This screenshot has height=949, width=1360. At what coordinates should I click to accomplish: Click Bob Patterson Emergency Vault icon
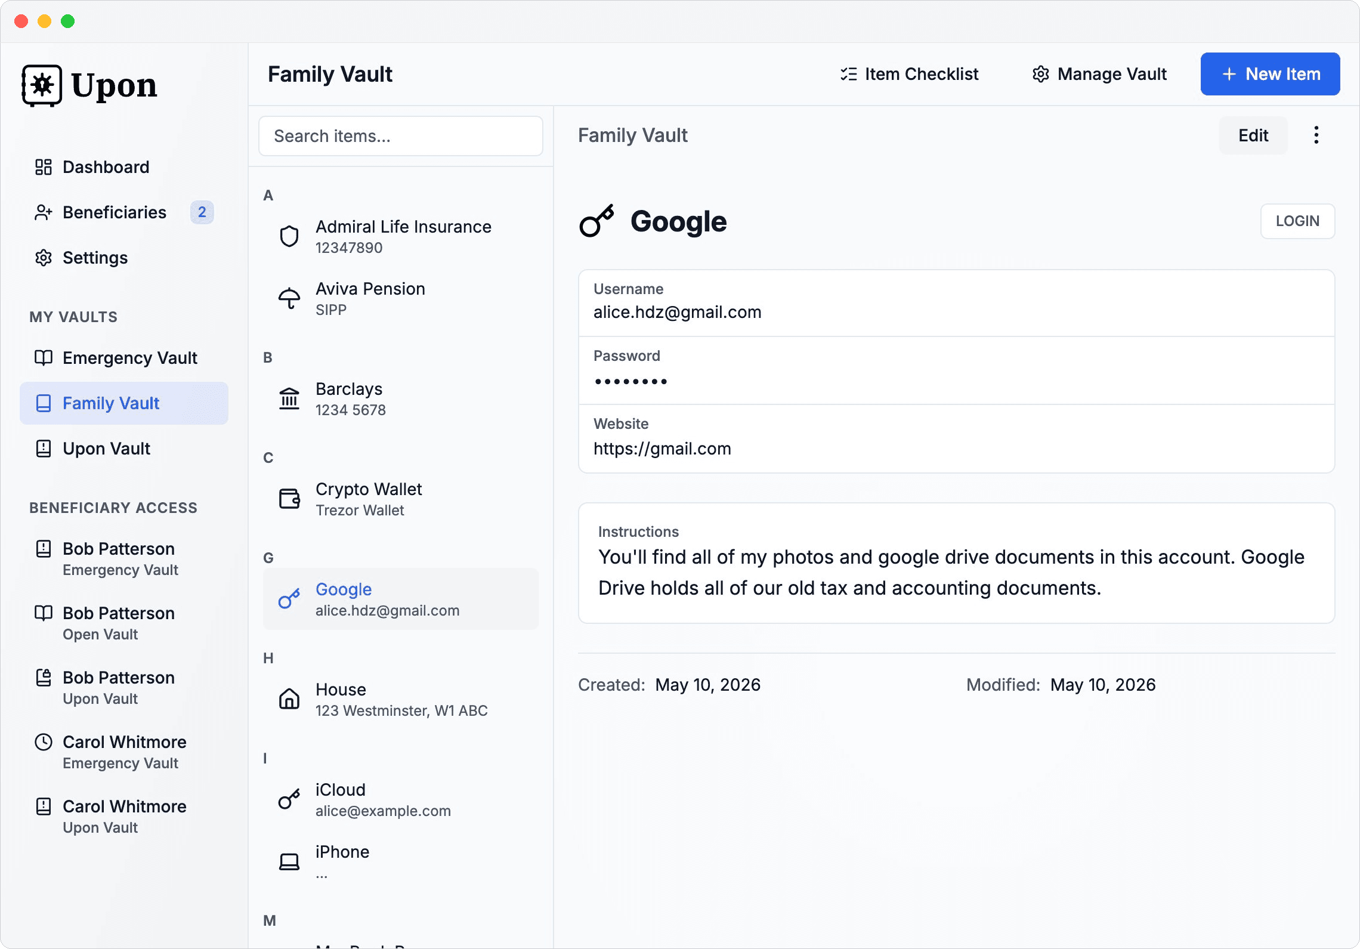(43, 549)
